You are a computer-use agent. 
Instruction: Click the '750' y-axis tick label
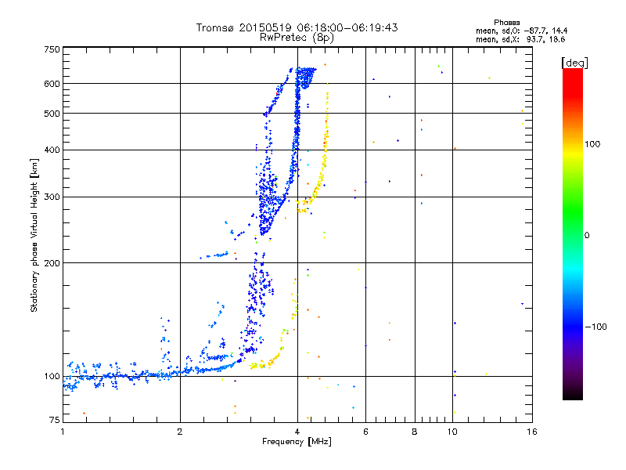tap(52, 49)
